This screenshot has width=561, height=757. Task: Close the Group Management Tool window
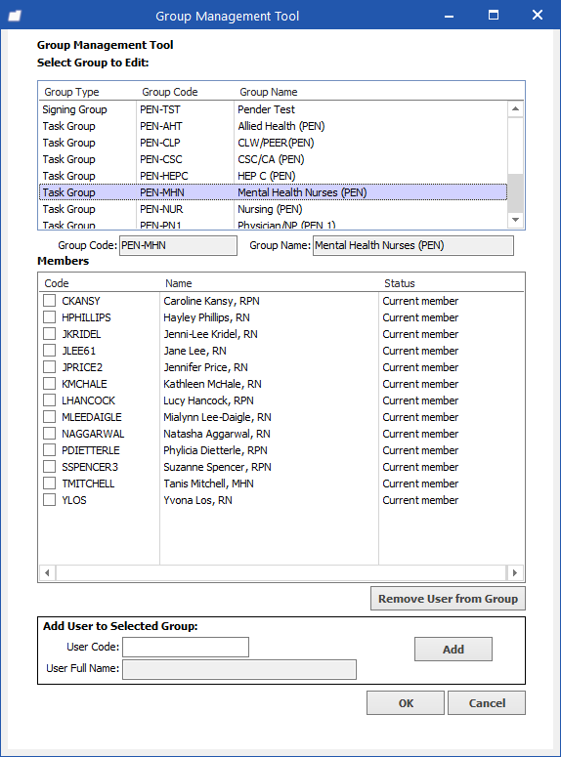(x=538, y=16)
